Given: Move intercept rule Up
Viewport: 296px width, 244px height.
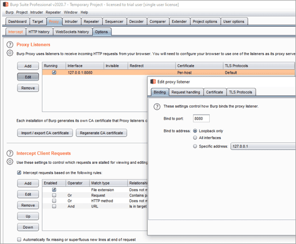Looking at the screenshot, I should [x=28, y=216].
